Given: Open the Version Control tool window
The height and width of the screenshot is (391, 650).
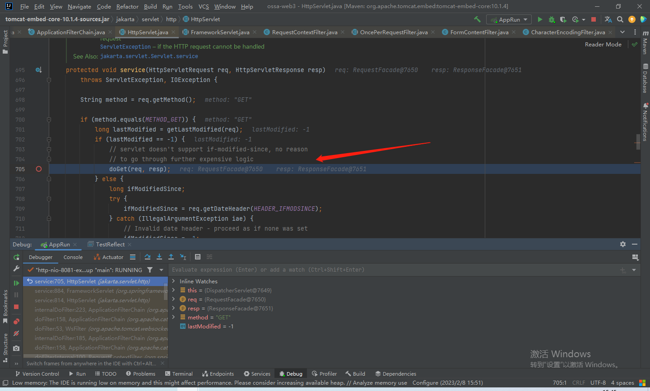Looking at the screenshot, I should (x=37, y=373).
